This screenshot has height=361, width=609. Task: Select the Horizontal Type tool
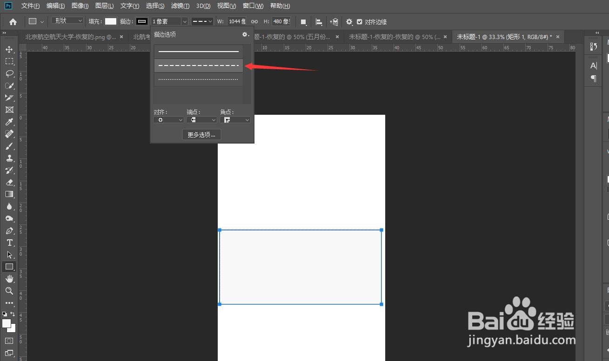coord(9,243)
